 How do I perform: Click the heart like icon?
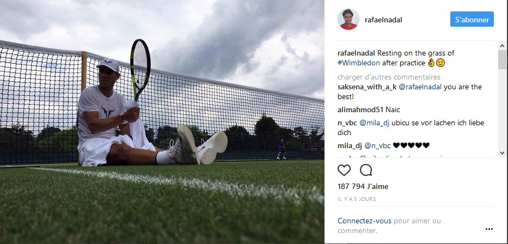[344, 170]
